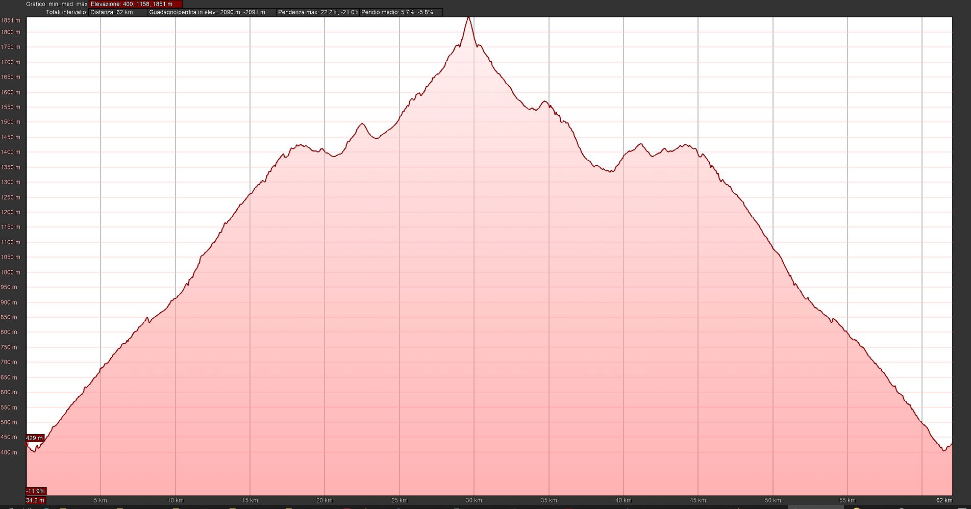Screen dimensions: 971x509
Task: Click the 1851 m top label on the elevation axis
Action: click(10, 20)
